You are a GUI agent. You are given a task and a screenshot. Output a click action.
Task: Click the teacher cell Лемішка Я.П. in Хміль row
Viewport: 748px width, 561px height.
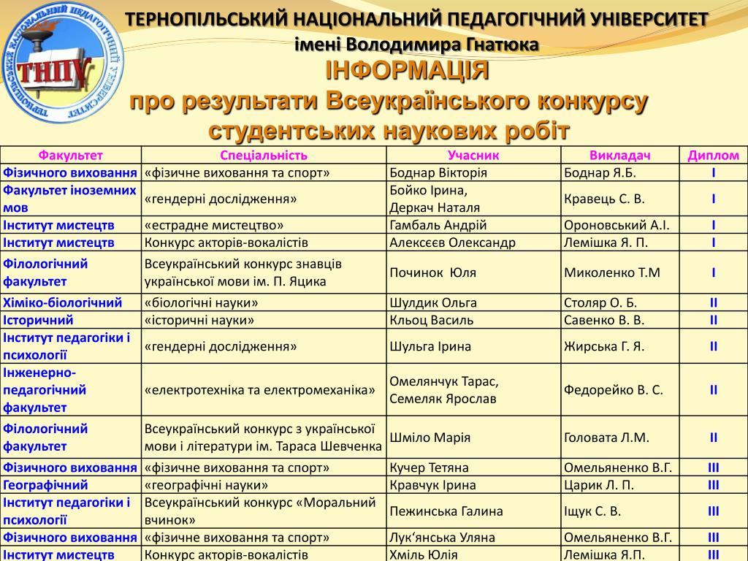pyautogui.click(x=619, y=554)
